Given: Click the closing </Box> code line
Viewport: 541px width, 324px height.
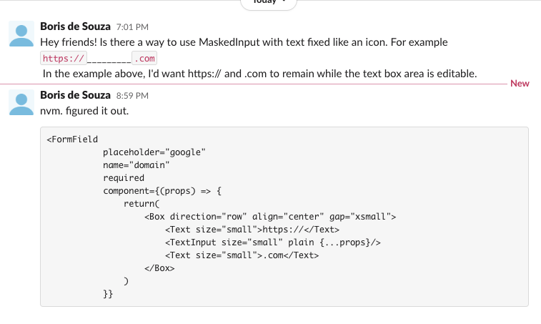Looking at the screenshot, I should pyautogui.click(x=159, y=268).
